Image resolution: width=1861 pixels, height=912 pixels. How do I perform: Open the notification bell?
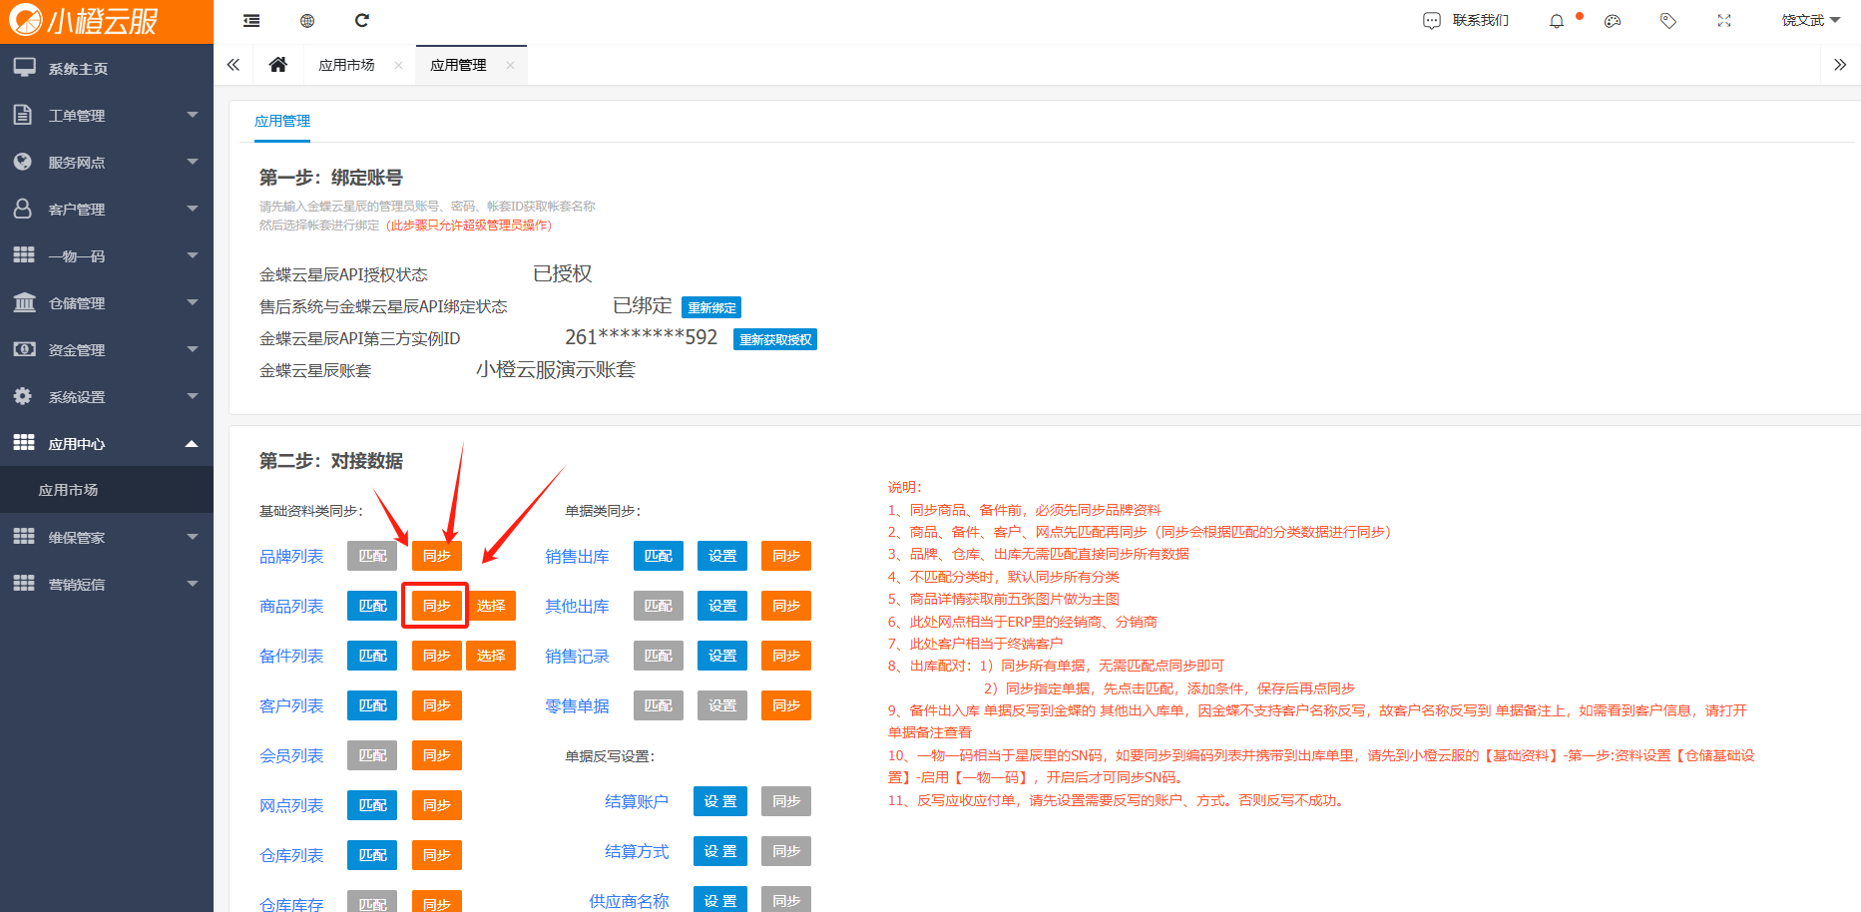pos(1557,21)
